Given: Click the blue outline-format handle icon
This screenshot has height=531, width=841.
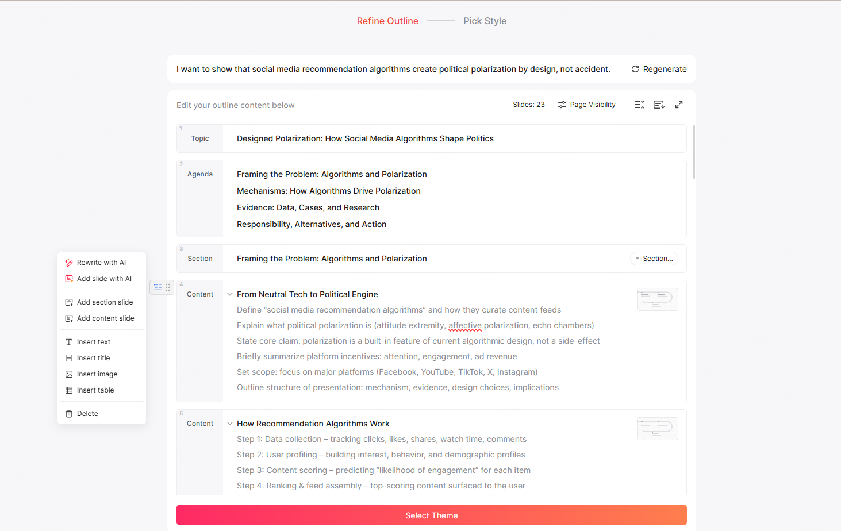Looking at the screenshot, I should [x=158, y=287].
